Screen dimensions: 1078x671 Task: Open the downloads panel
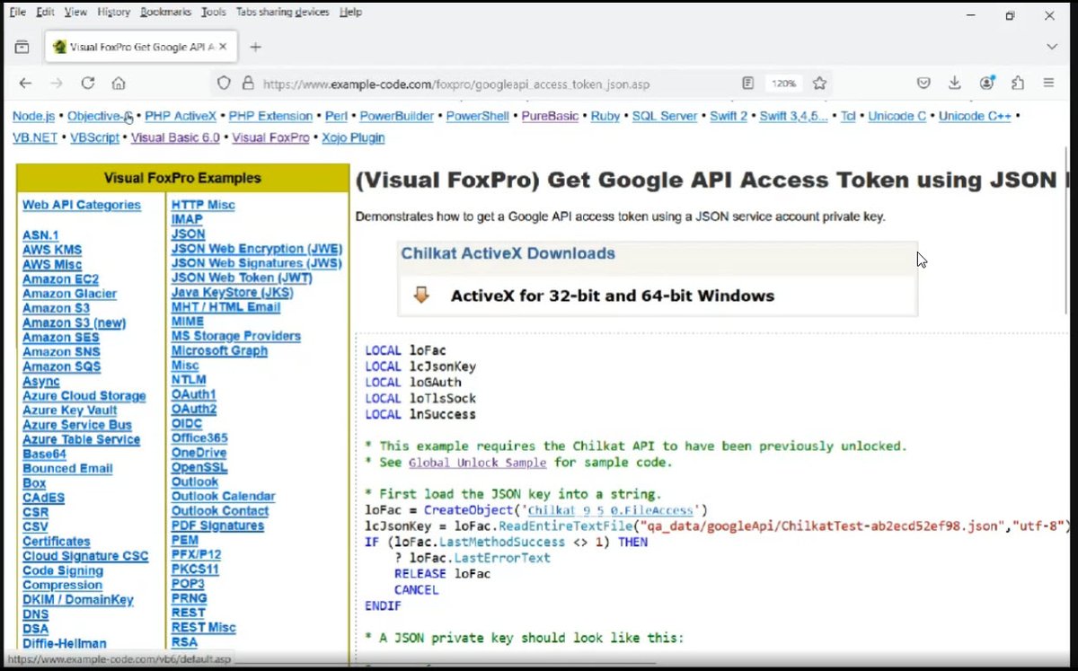[x=954, y=83]
